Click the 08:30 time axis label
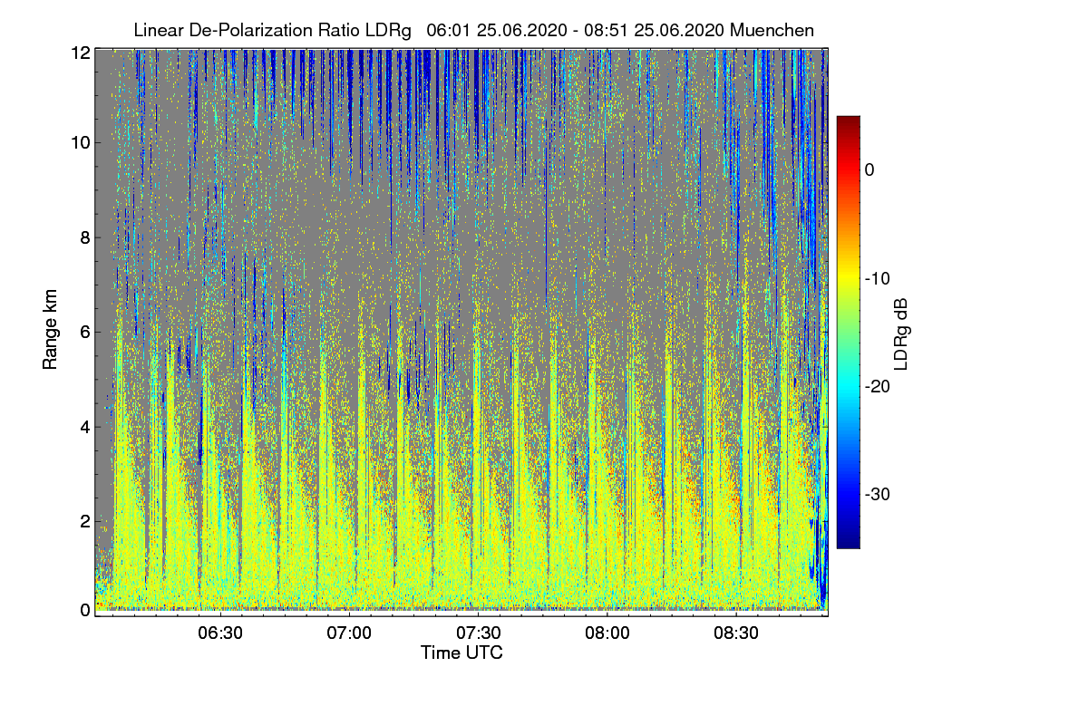This screenshot has width=1088, height=725. (736, 633)
